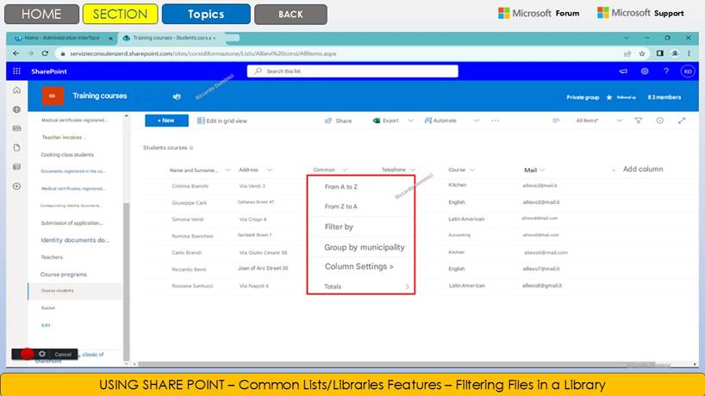The width and height of the screenshot is (705, 396).
Task: Open the help question mark icon
Action: [x=666, y=71]
